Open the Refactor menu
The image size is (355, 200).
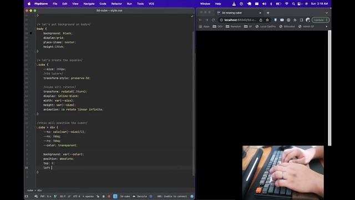[116, 4]
